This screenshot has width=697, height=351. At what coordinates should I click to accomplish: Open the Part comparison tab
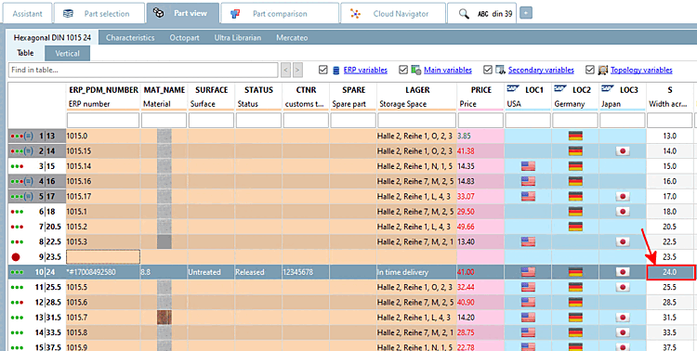pos(280,13)
